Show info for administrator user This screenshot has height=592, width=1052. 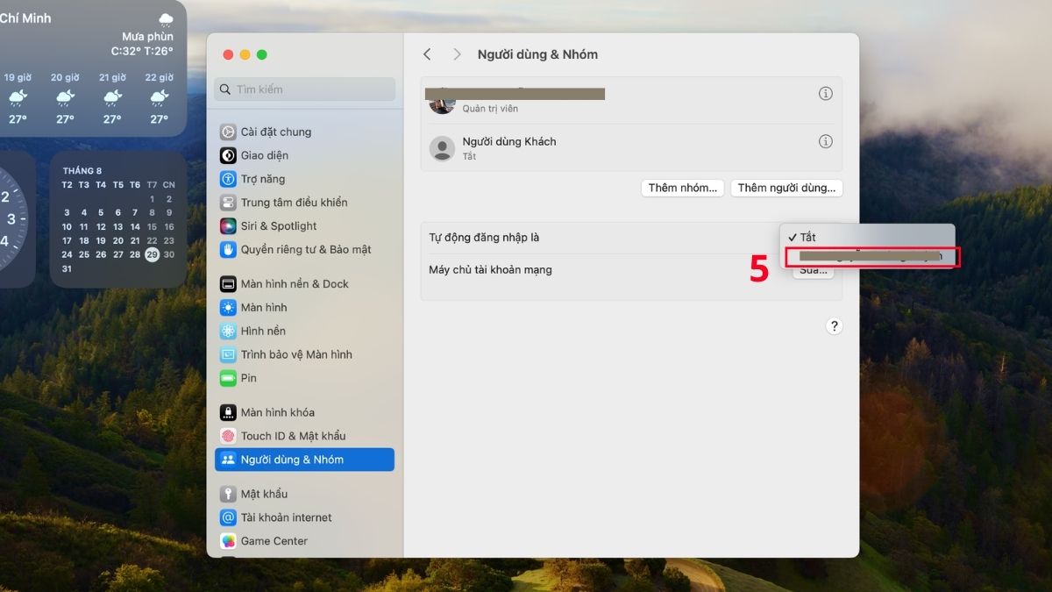(825, 94)
